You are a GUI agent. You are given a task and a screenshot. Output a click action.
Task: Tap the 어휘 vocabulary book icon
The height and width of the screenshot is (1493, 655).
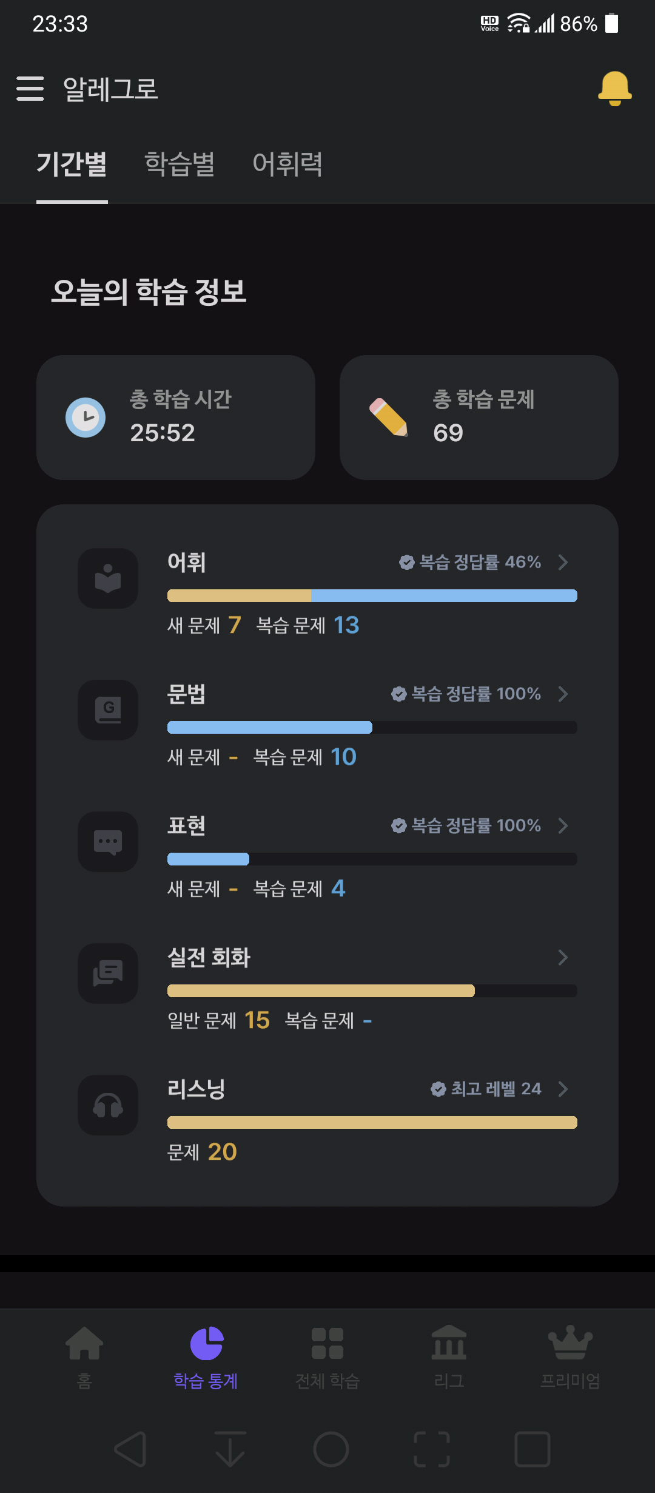[108, 578]
